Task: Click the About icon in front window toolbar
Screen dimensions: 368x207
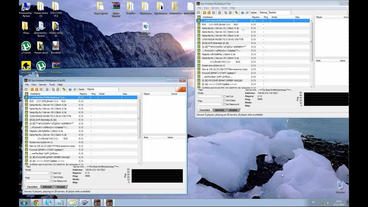Action: pyautogui.click(x=75, y=89)
